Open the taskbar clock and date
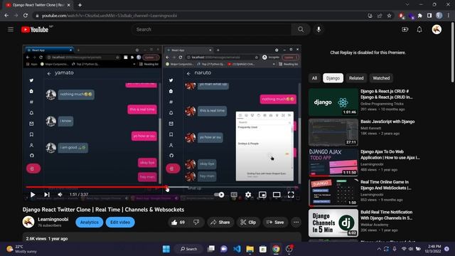The width and height of the screenshot is (455, 256). pos(433,249)
